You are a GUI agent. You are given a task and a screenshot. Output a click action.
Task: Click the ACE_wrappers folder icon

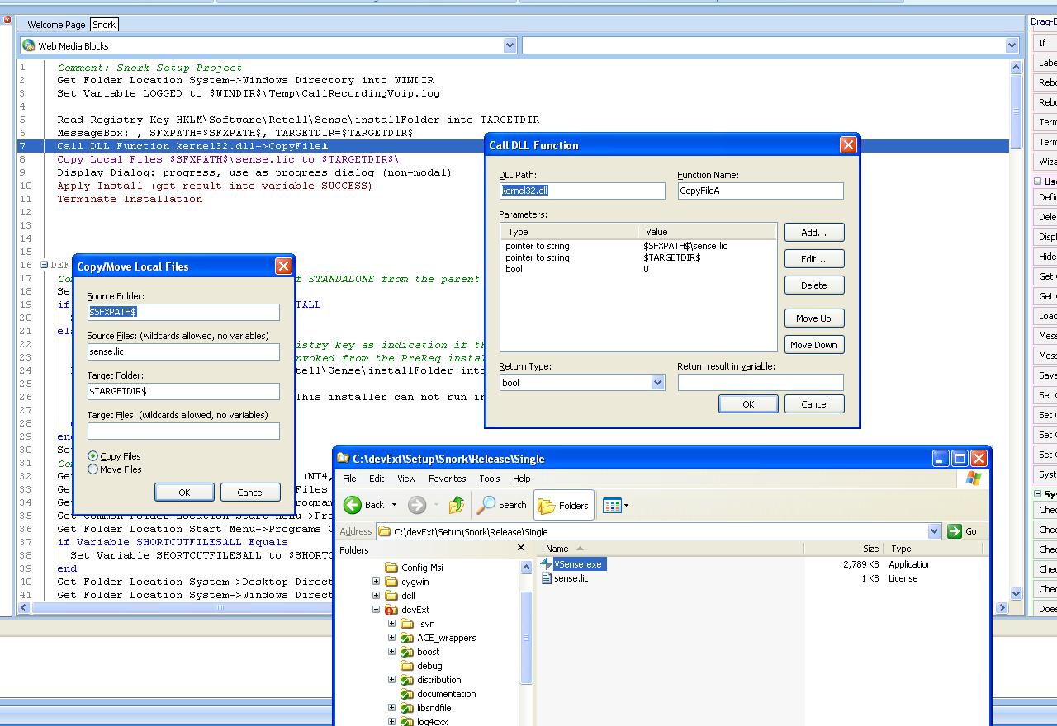point(407,638)
